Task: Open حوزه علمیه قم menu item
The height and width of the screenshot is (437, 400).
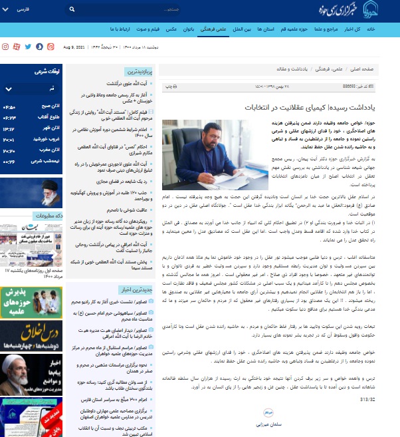Action: coord(294,29)
